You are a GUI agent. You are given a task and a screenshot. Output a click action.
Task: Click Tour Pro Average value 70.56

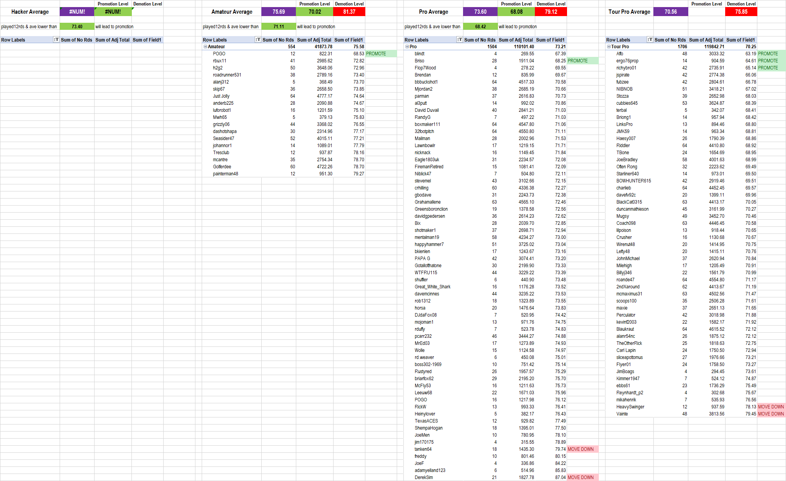671,12
